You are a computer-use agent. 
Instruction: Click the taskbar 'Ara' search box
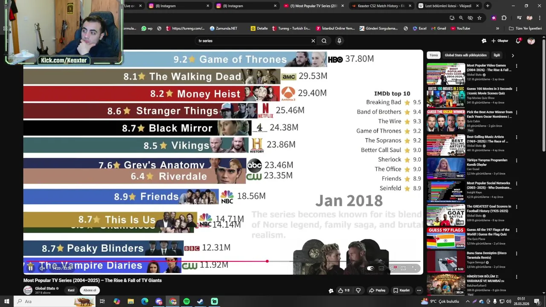point(55,301)
